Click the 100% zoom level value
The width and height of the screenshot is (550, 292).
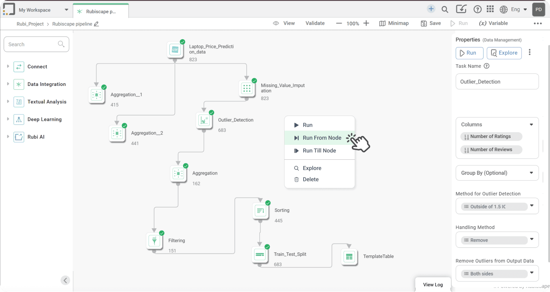pos(353,24)
